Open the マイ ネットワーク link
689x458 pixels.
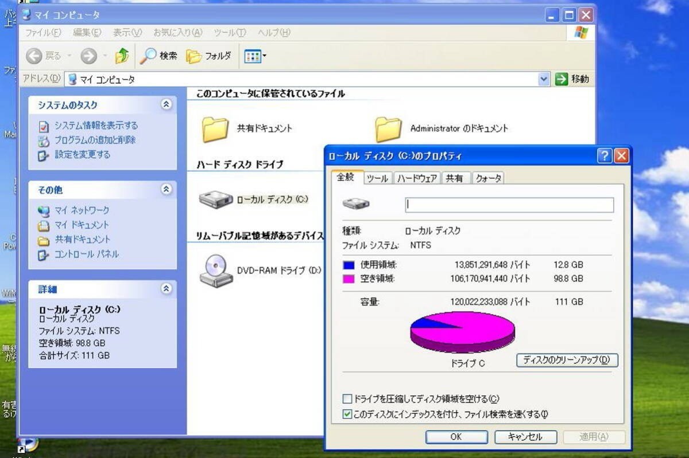82,210
